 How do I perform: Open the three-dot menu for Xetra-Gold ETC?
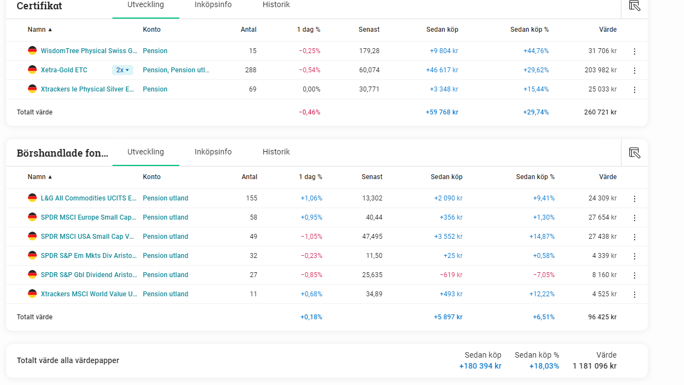635,71
